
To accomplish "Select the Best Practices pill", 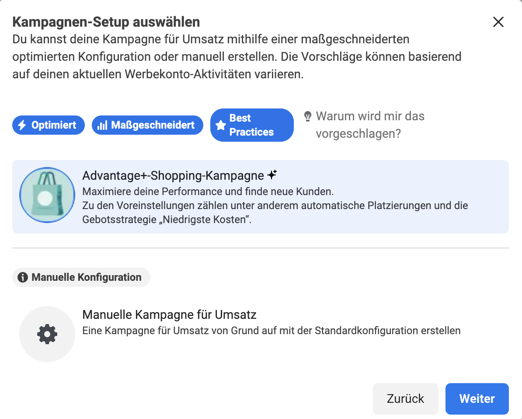I will point(252,125).
